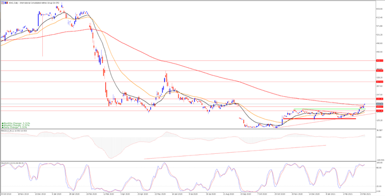Select the green horizontal resistance line

[x=329, y=109]
